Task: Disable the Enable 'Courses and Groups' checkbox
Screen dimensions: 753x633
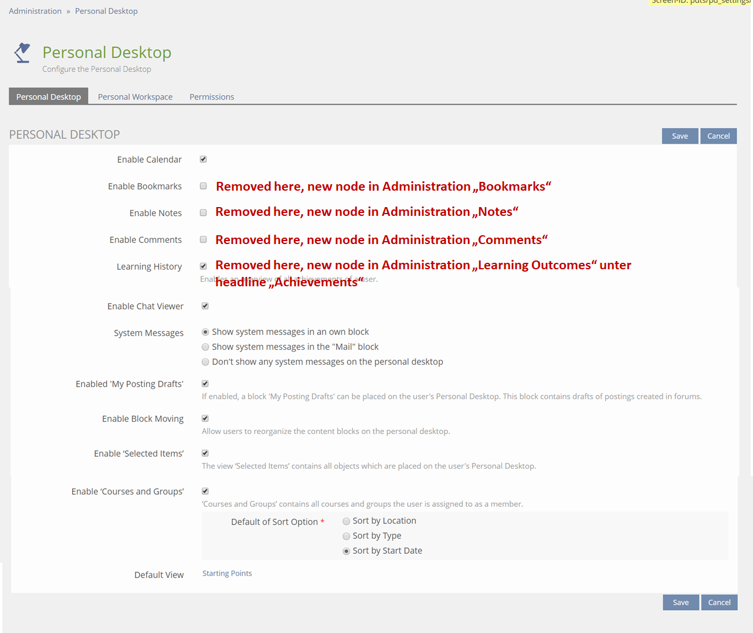Action: 205,491
